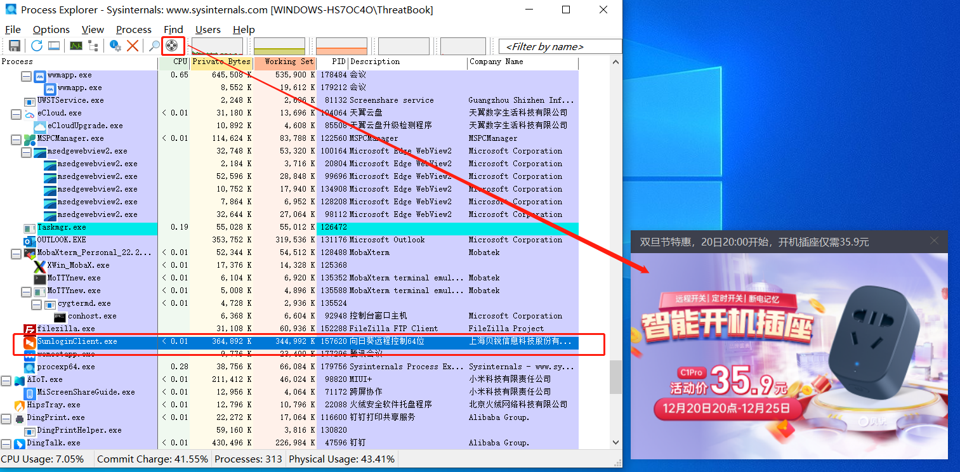Collapse the DingPrint.exe tree node
The image size is (960, 472).
(x=6, y=418)
